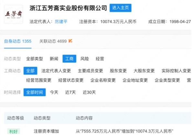Filter by 实际控制人变更
The height and width of the screenshot is (135, 194).
(x=176, y=71)
